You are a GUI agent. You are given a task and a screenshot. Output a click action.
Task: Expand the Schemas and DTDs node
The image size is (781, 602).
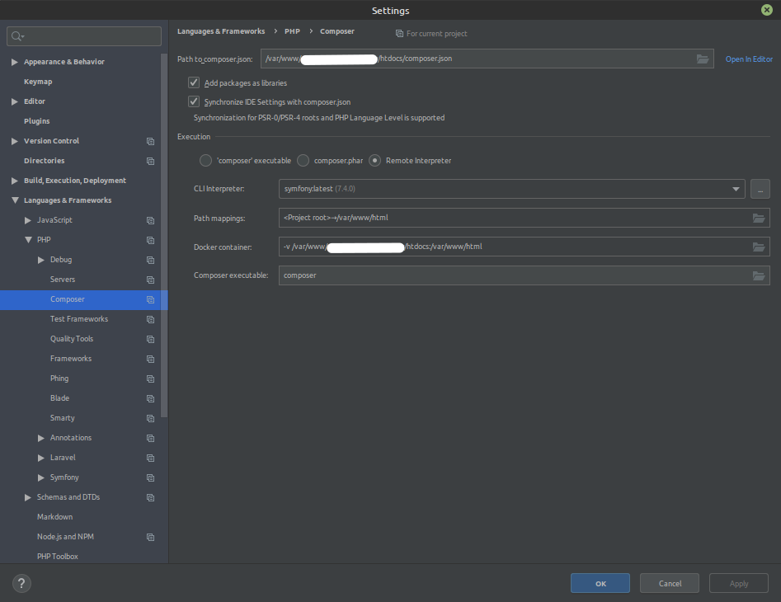tap(28, 497)
